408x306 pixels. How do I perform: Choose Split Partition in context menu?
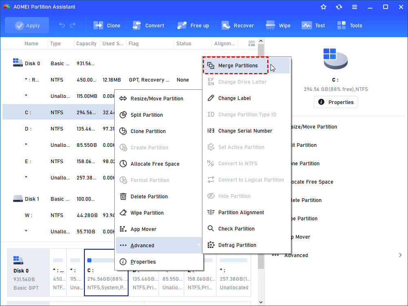(x=158, y=115)
